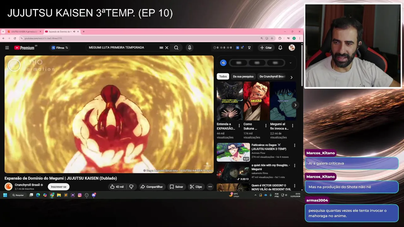The image size is (404, 227).
Task: Open Criar create menu
Action: pos(266,48)
